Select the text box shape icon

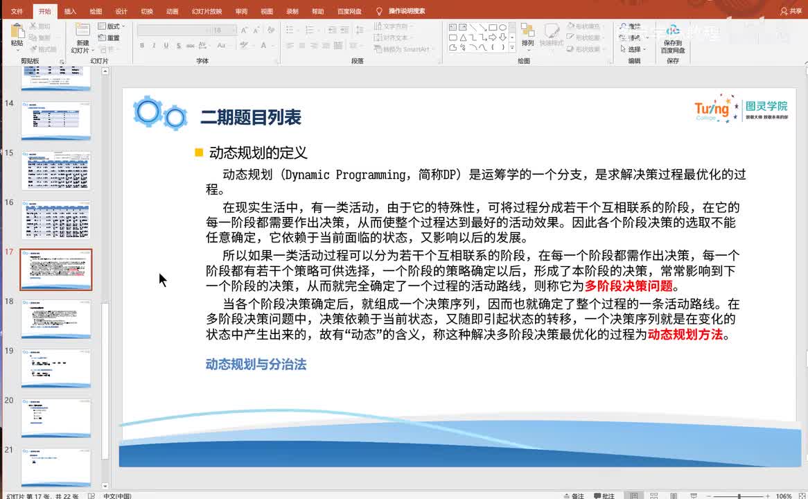click(x=453, y=27)
